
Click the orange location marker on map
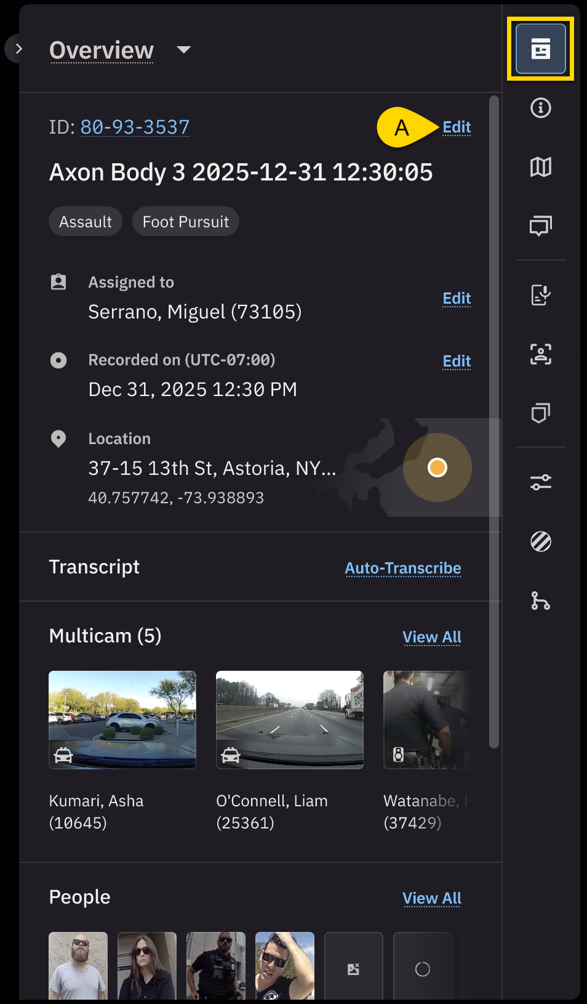point(437,468)
